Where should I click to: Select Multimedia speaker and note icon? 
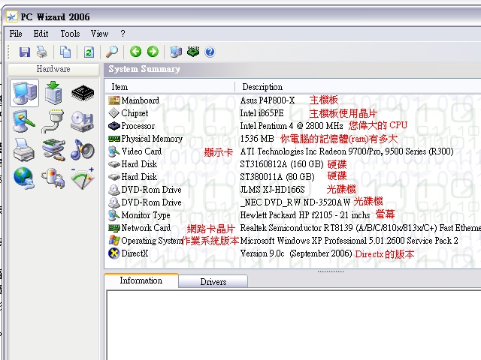82,150
